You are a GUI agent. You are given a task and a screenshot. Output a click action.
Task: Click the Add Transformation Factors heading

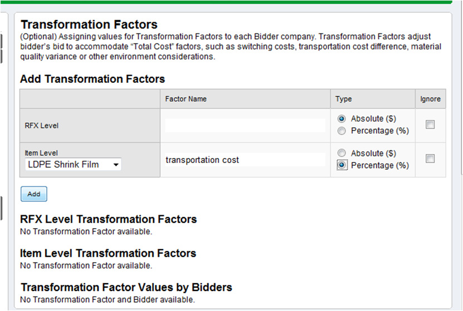tap(92, 79)
